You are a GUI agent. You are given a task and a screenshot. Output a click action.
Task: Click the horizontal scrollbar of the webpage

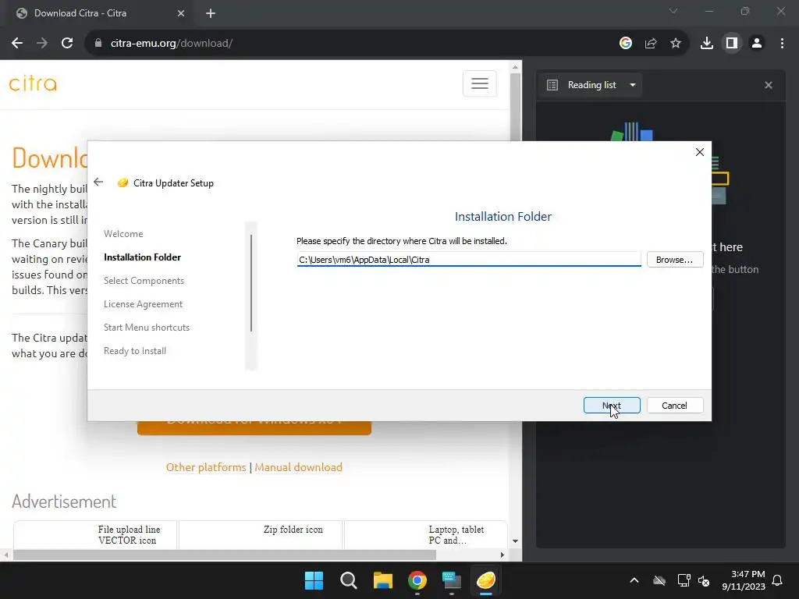pyautogui.click(x=225, y=555)
